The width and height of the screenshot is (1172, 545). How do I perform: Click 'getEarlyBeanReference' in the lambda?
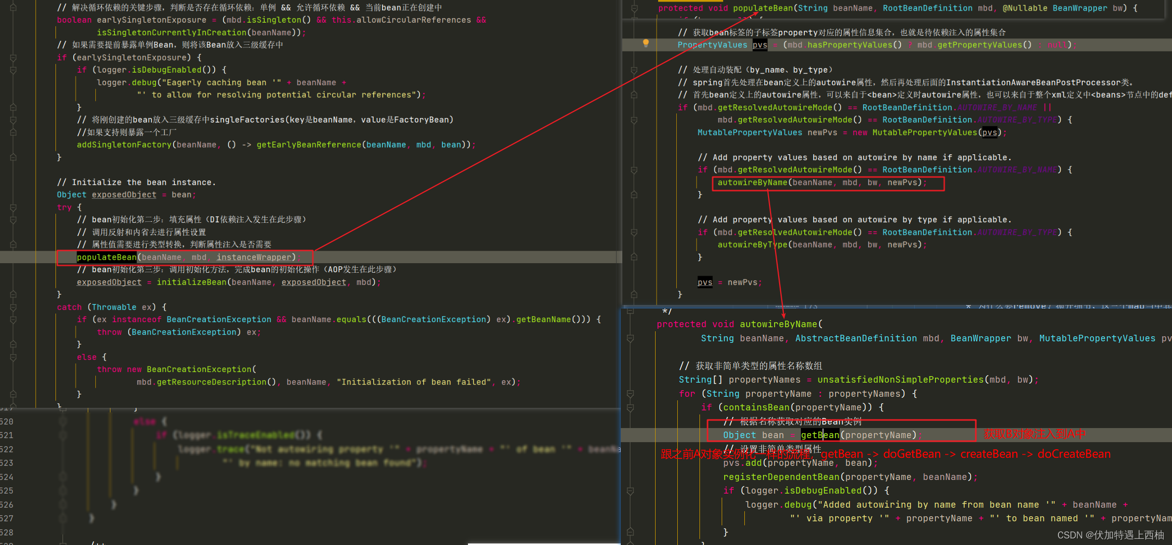pos(309,145)
